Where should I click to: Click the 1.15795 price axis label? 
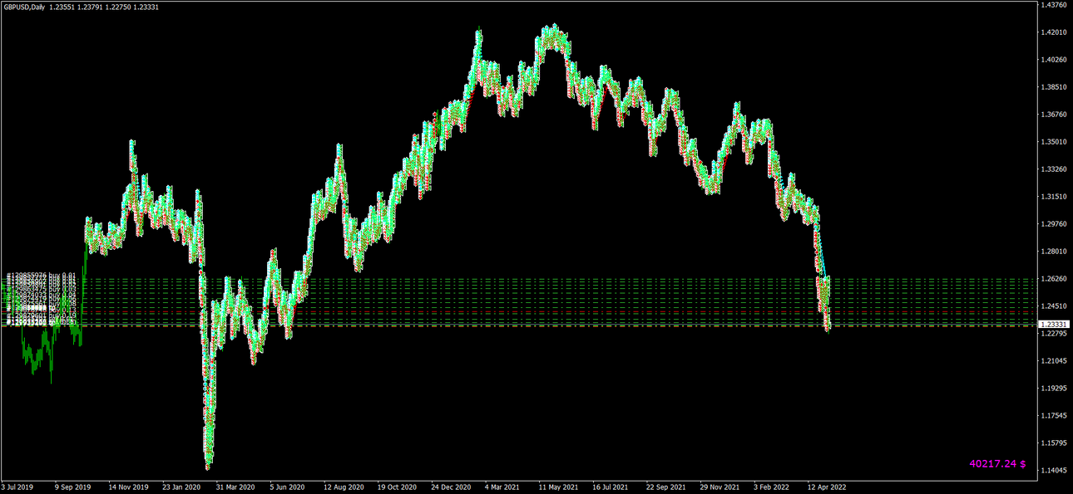(x=1054, y=443)
